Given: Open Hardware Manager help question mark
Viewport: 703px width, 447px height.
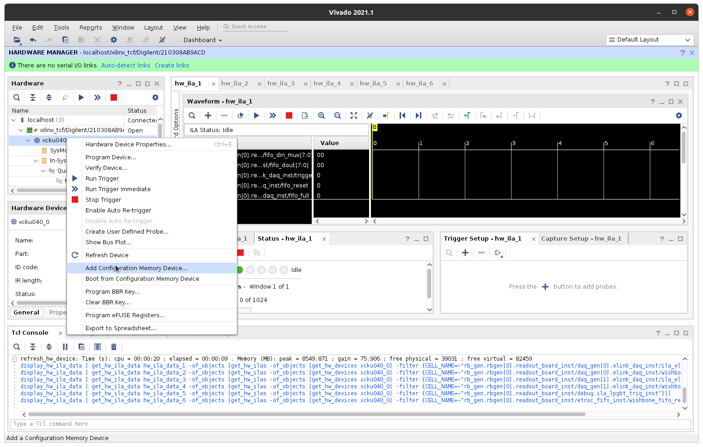Looking at the screenshot, I should pyautogui.click(x=683, y=53).
